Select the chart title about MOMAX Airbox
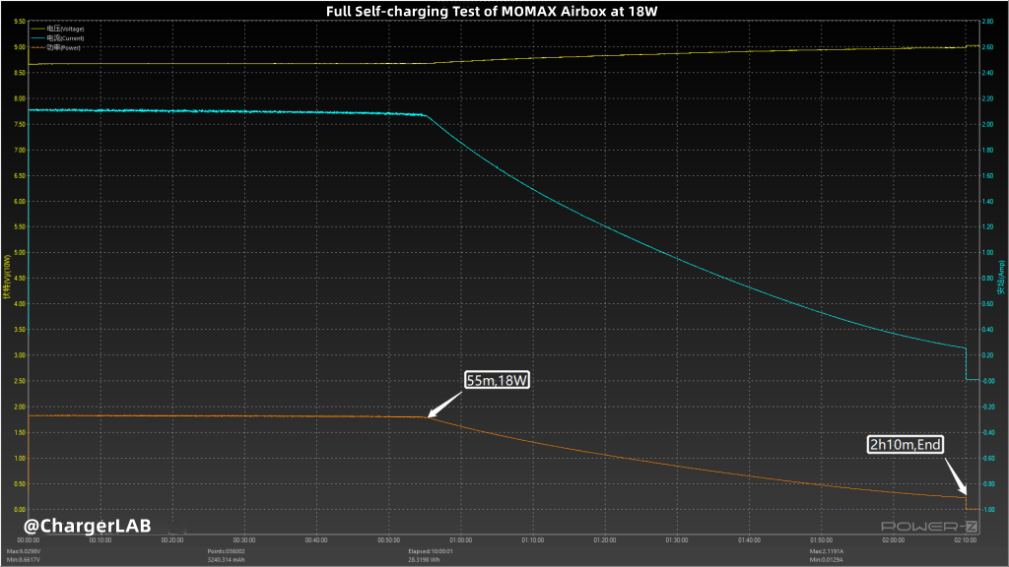 click(x=492, y=11)
